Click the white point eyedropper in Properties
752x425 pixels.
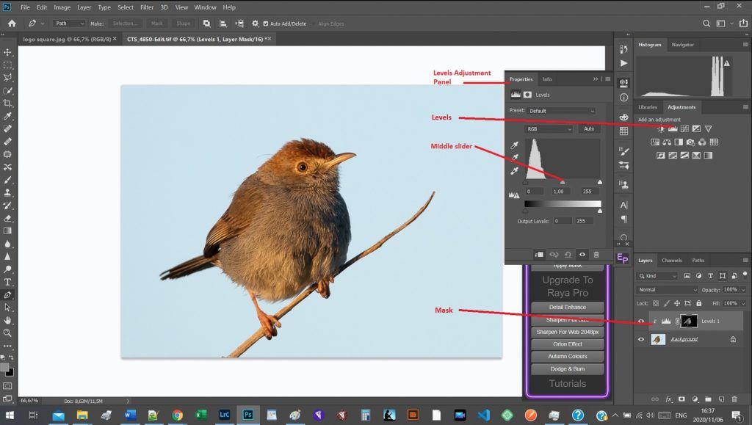click(515, 170)
